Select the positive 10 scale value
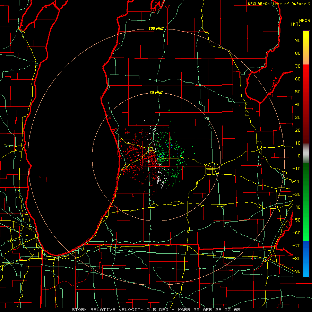312x312 pixels. 298,143
